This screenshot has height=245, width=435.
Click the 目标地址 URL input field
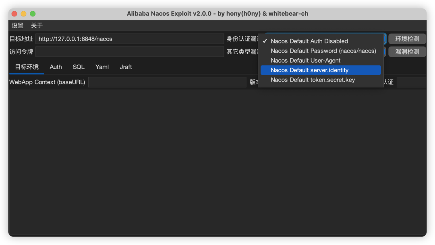point(130,39)
